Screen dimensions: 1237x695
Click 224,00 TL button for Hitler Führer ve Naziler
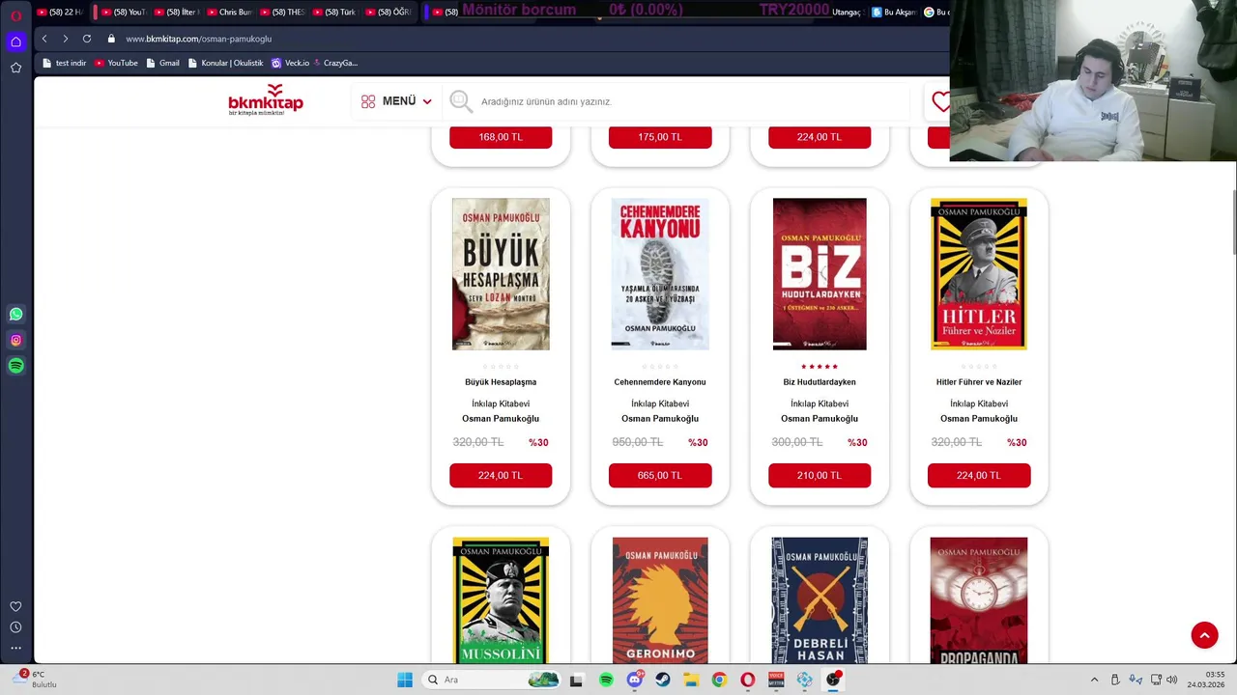click(x=979, y=475)
